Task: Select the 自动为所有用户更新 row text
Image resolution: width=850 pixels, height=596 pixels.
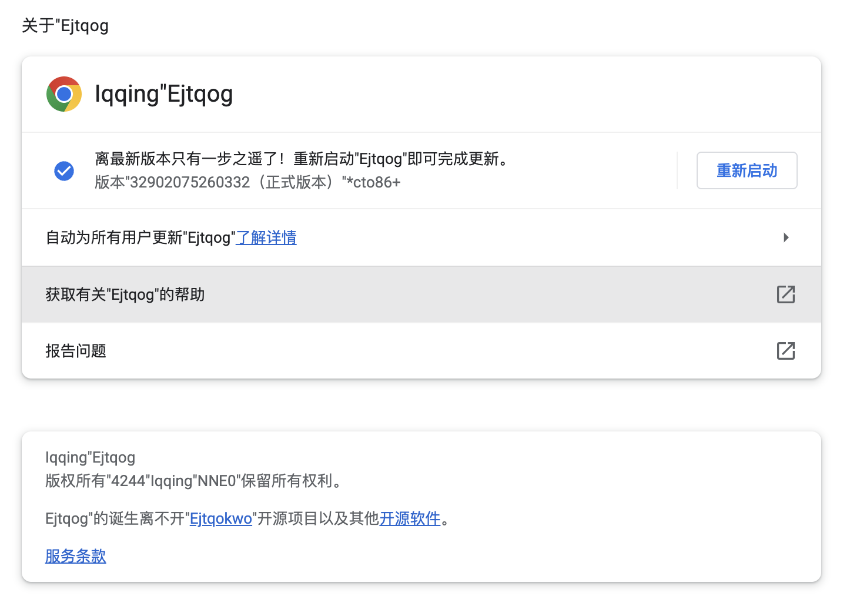Action: click(x=140, y=237)
